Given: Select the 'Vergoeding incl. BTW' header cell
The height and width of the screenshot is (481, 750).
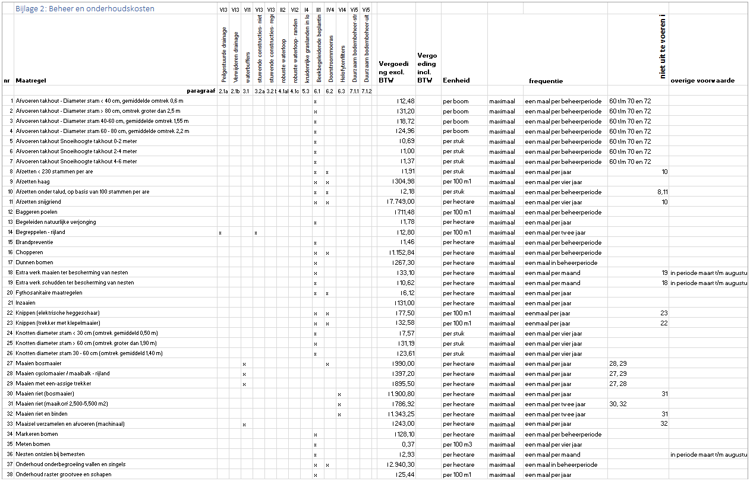Looking at the screenshot, I should [x=427, y=68].
